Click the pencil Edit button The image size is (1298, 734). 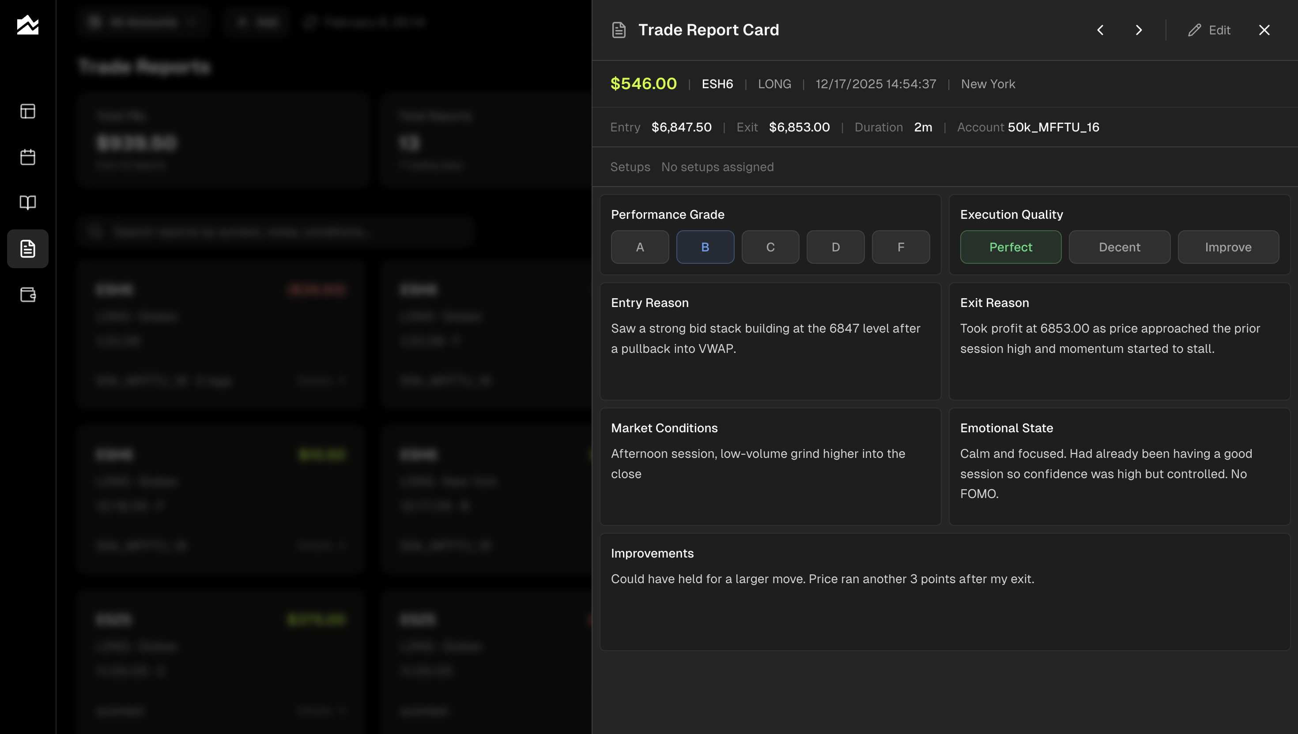click(x=1209, y=30)
